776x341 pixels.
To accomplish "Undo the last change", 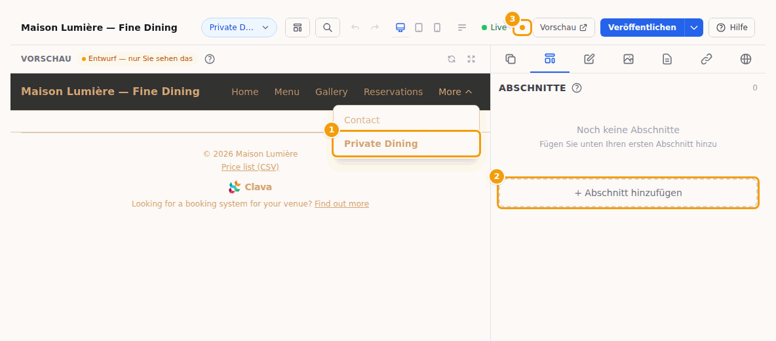I will pyautogui.click(x=355, y=28).
